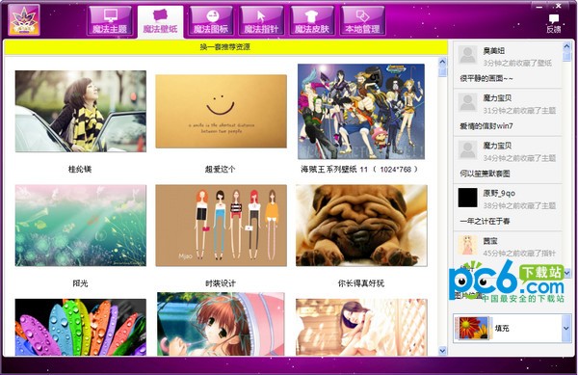Open the 海贼王 One Piece wallpaper thumbnail
Viewport: 578px width, 375px height.
(361, 112)
